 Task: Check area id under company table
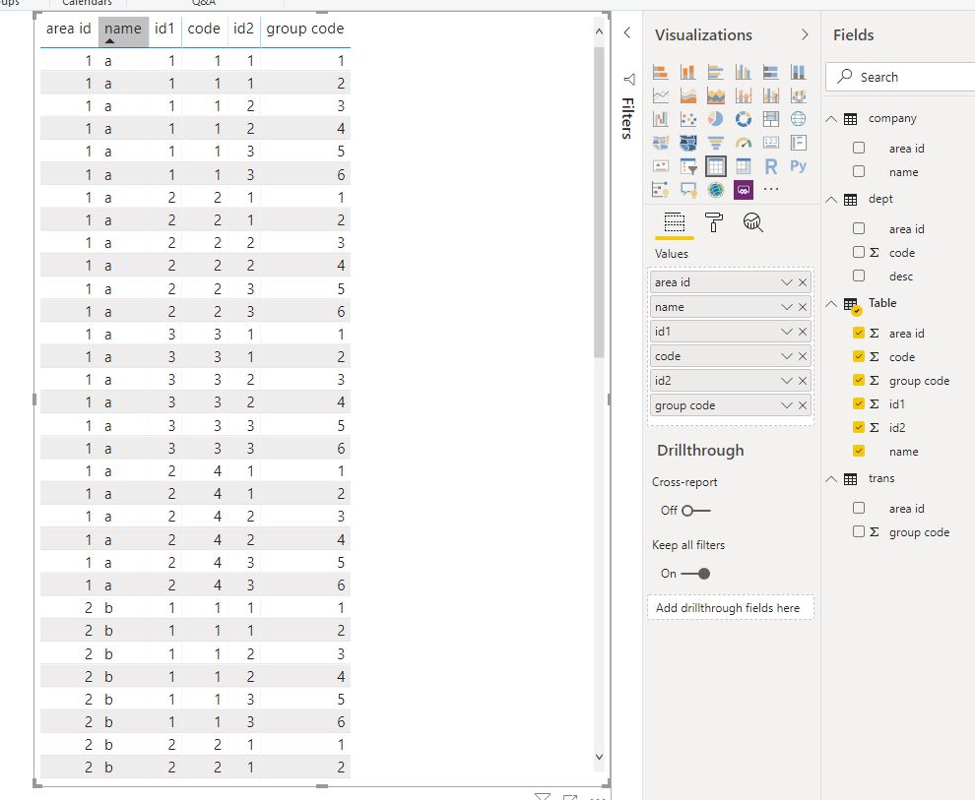tap(859, 148)
